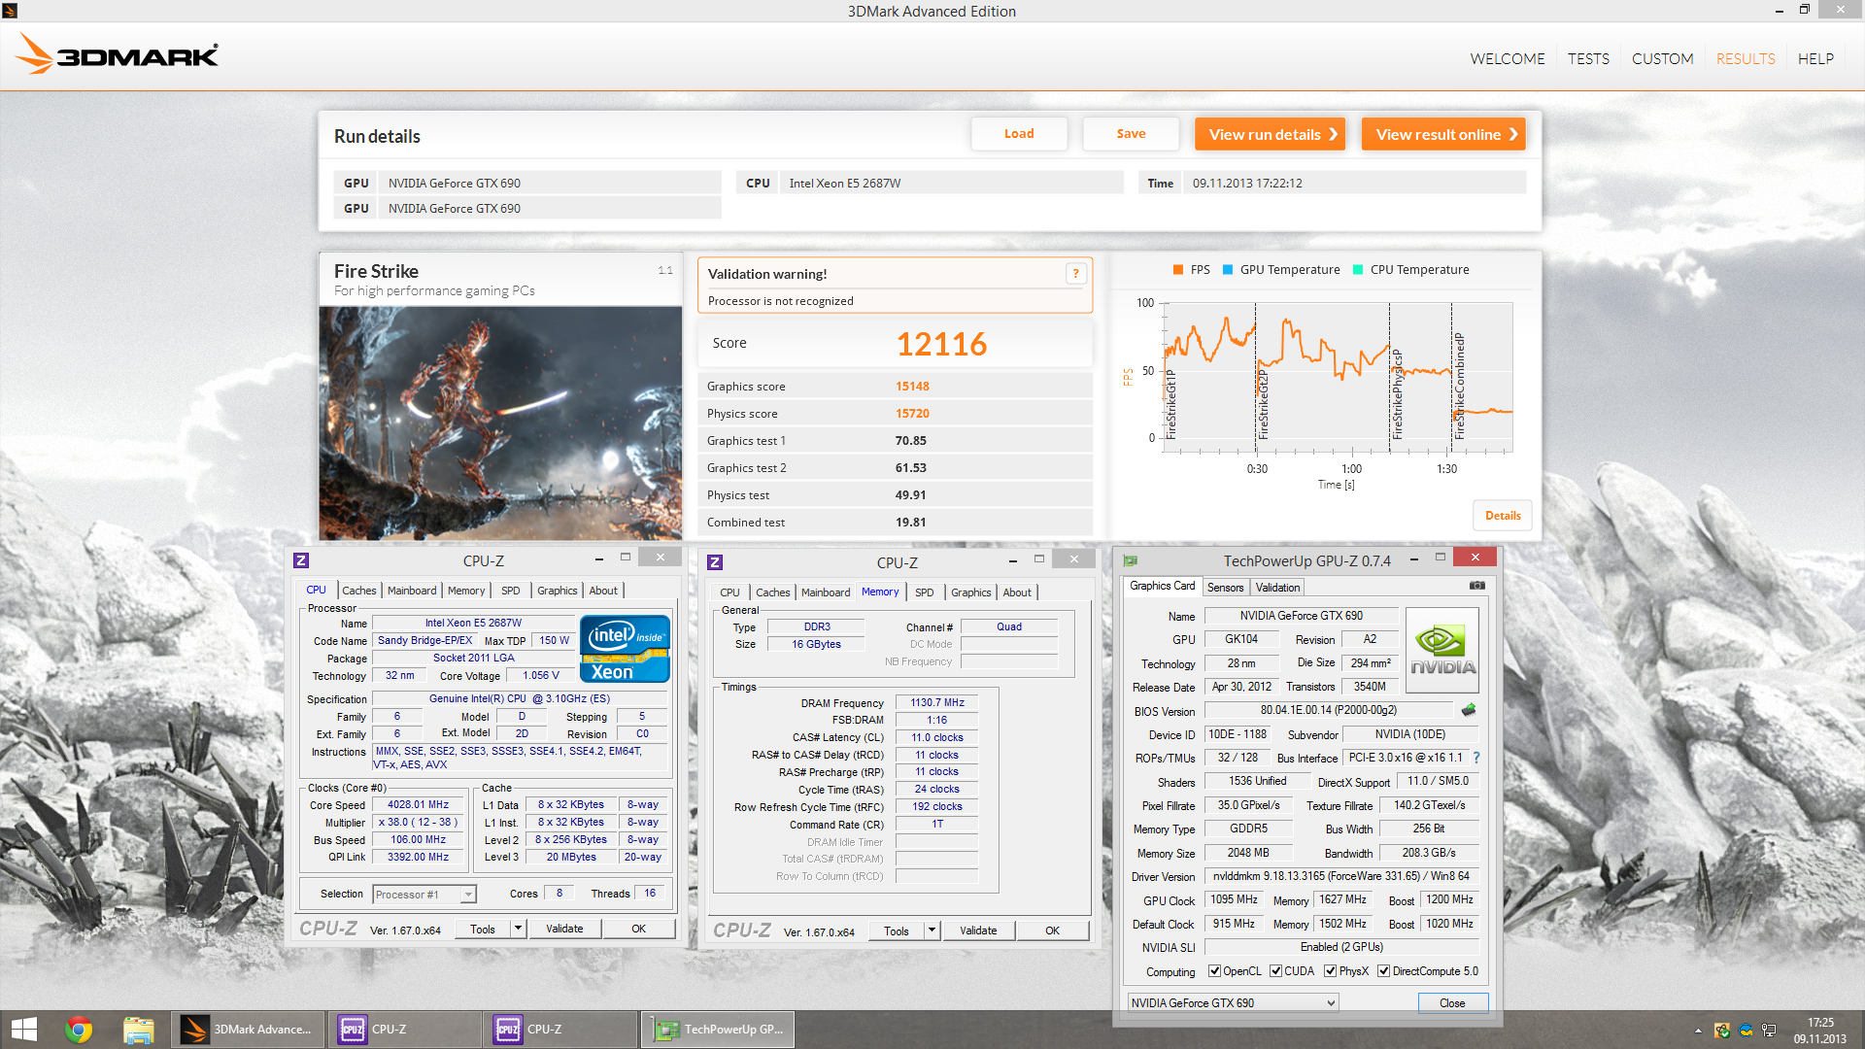Click the Core Speed value field
The width and height of the screenshot is (1865, 1049).
(418, 805)
